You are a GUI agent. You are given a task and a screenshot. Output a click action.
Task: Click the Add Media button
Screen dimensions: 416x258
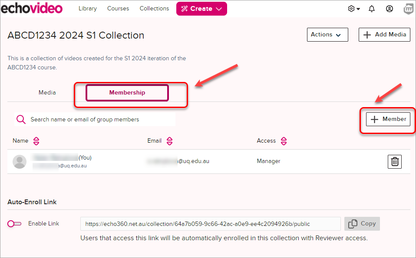(x=384, y=35)
